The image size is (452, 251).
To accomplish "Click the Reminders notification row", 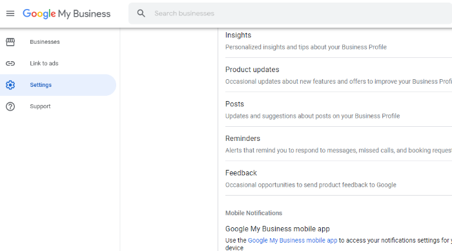I will point(338,144).
